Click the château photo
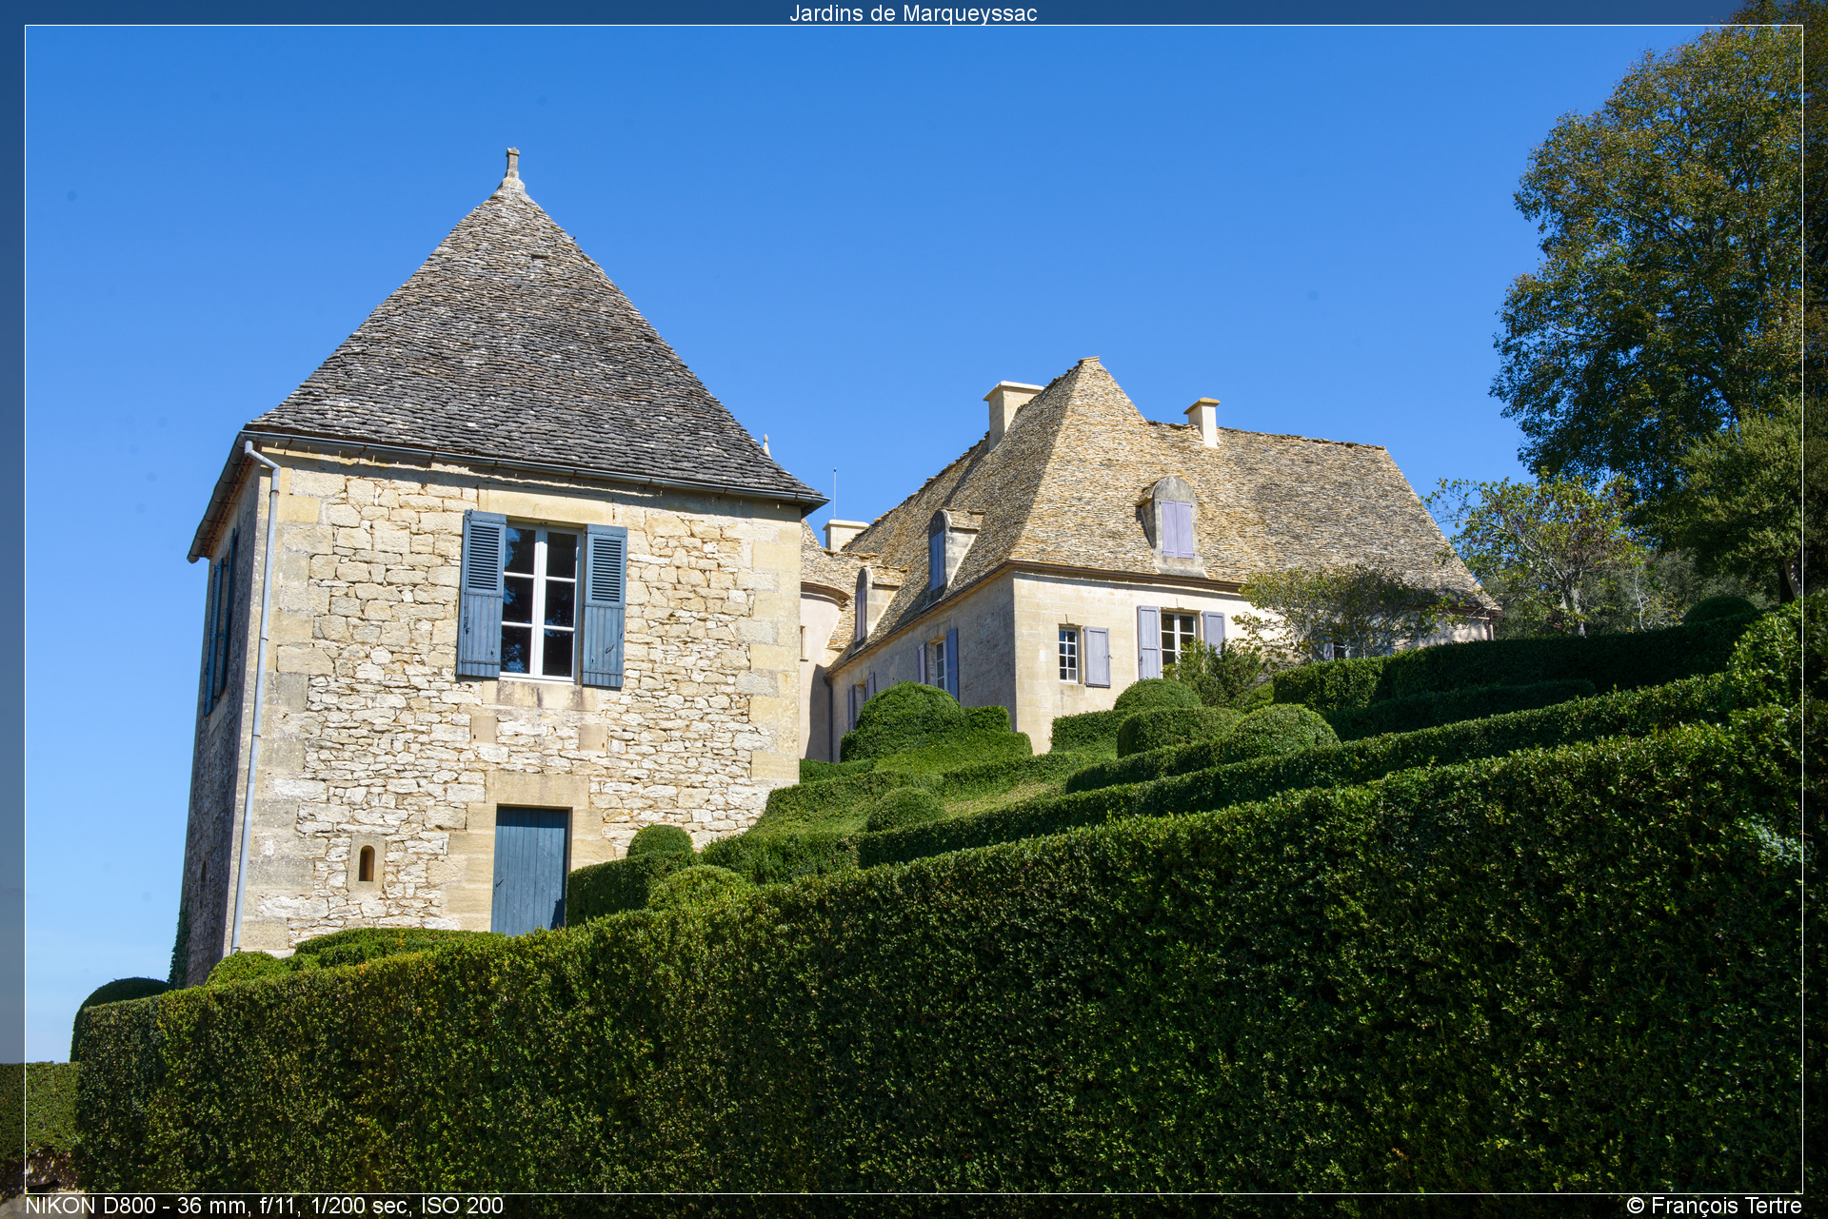The image size is (1828, 1219). click(913, 609)
